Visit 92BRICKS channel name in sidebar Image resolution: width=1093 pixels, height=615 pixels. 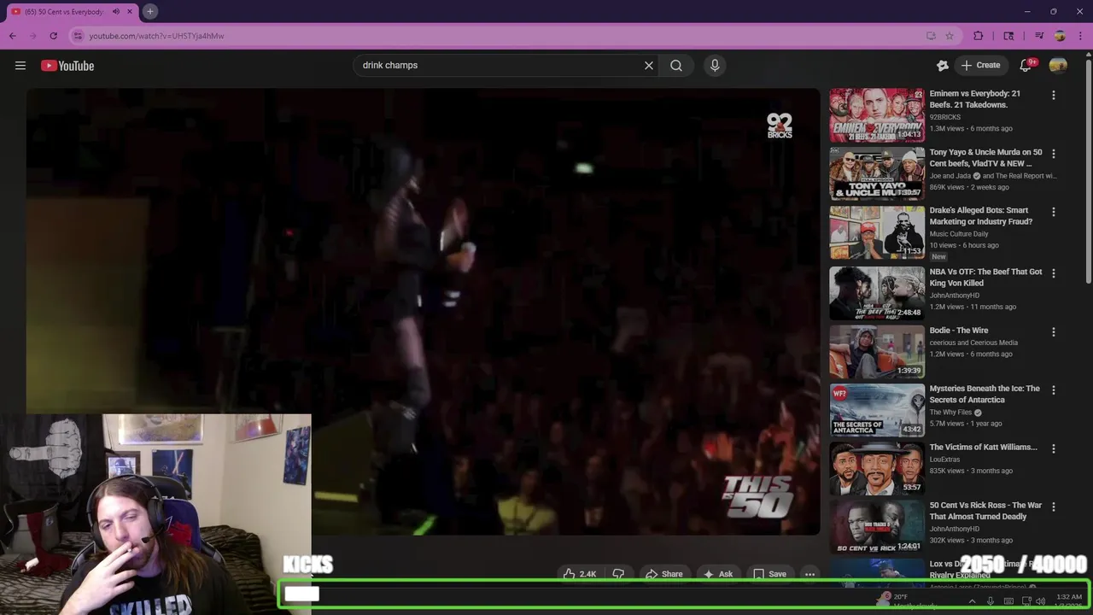coord(945,117)
